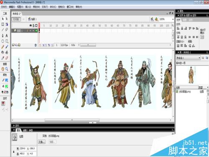209x157 pixels.
Task: Click the library preview thumbnail
Action: coord(191,75)
